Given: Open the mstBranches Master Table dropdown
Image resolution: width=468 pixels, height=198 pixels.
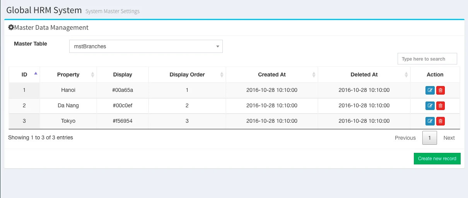Looking at the screenshot, I should pyautogui.click(x=146, y=46).
